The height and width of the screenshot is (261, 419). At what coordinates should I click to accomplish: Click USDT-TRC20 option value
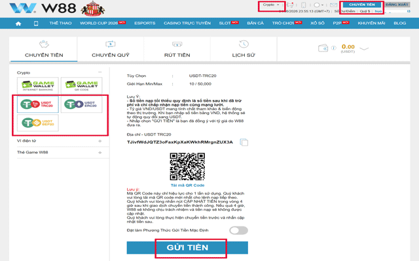click(x=202, y=76)
